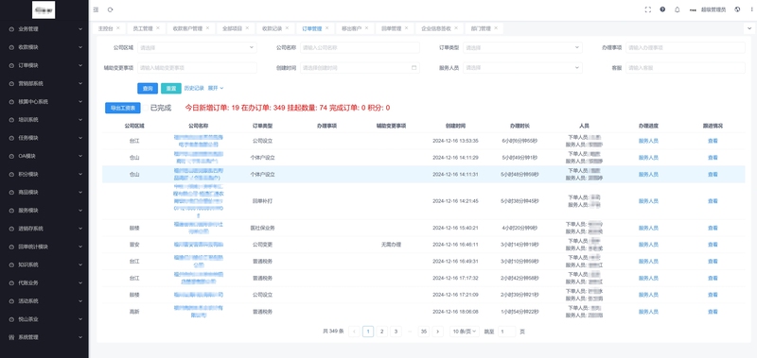
Task: Close the 员工管理 tab
Action: click(x=157, y=28)
